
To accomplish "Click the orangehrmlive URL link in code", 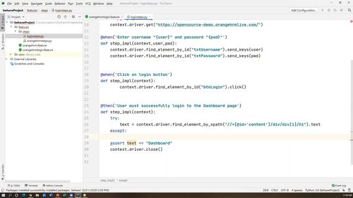I will pos(208,25).
